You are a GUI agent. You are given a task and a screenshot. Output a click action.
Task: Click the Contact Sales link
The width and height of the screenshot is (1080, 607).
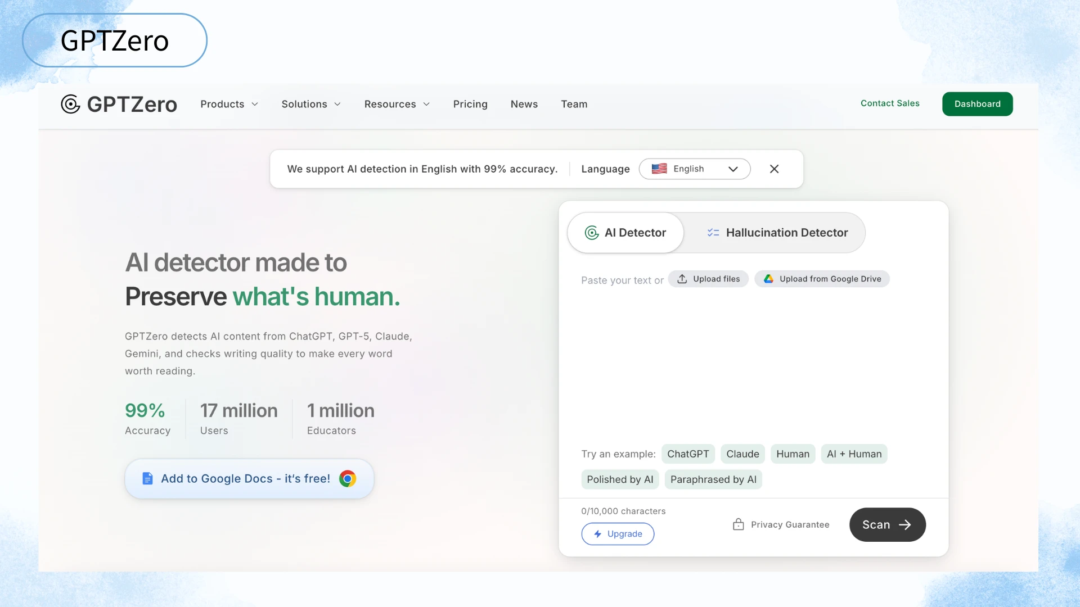pyautogui.click(x=890, y=103)
